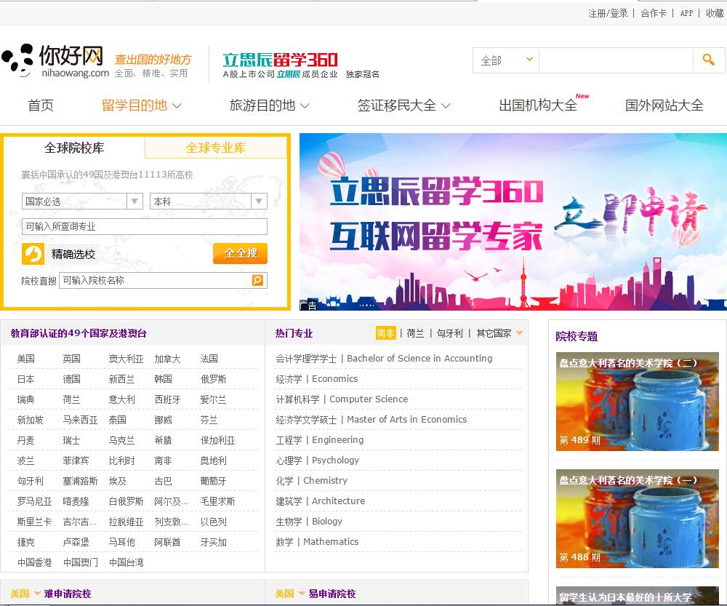This screenshot has width=727, height=606.
Task: Click country link 保加利亚
Action: point(217,440)
